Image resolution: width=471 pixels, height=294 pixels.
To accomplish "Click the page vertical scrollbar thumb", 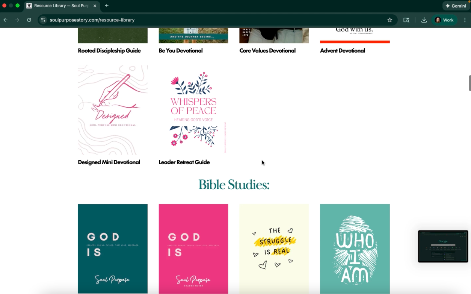I will pyautogui.click(x=469, y=83).
